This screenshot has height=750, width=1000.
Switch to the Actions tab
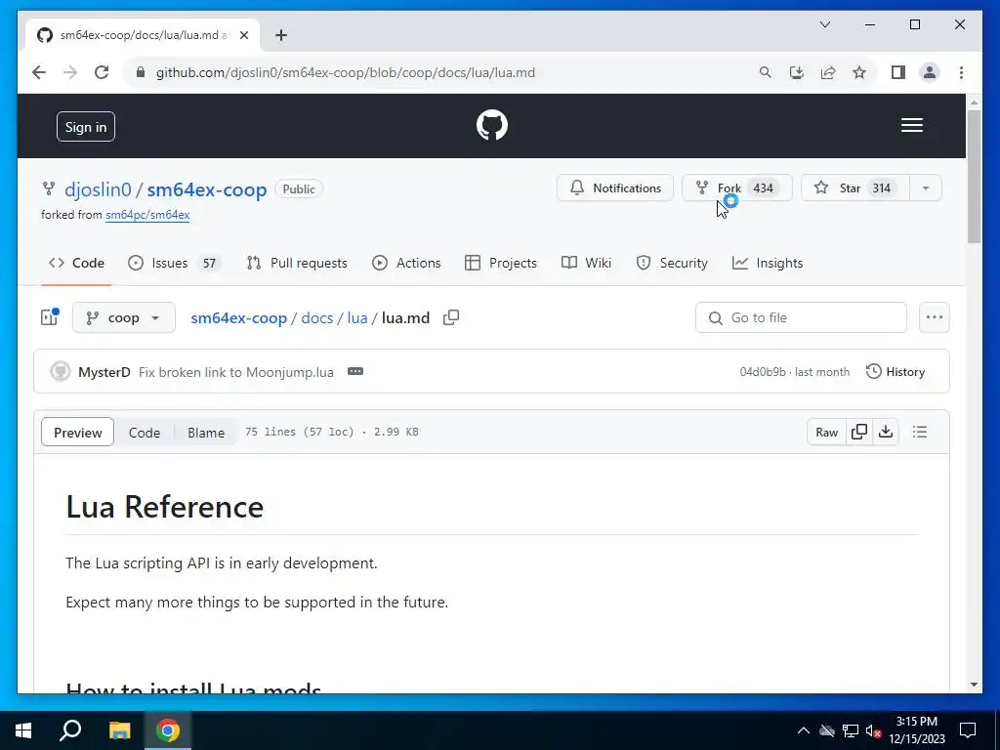point(406,263)
